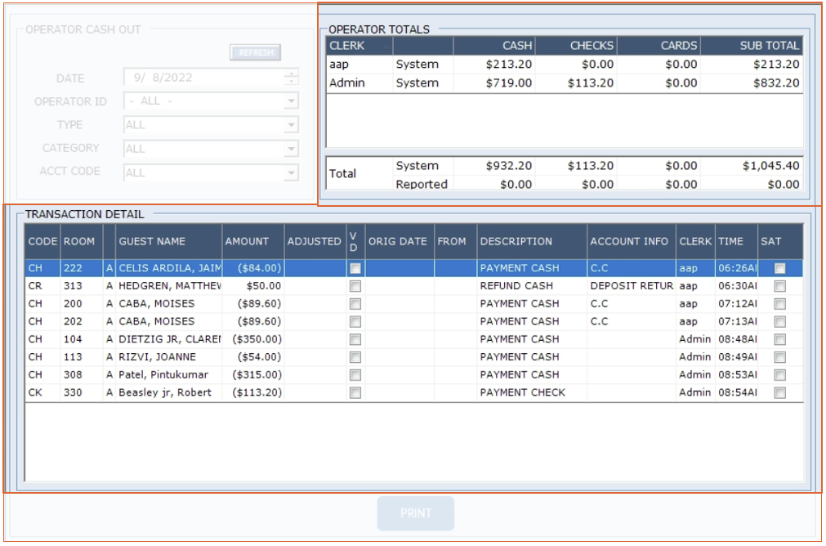This screenshot has width=826, height=546.
Task: Toggle VD checkbox for Beasley jr row
Action: point(355,393)
